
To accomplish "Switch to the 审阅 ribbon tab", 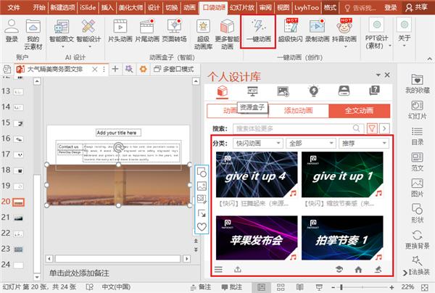I will point(265,7).
